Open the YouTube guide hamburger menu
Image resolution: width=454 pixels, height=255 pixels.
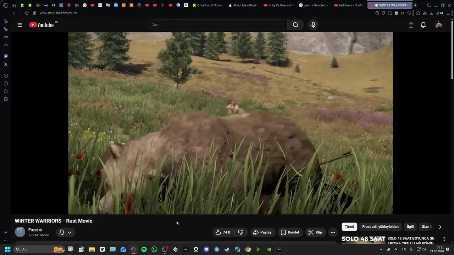pyautogui.click(x=20, y=25)
